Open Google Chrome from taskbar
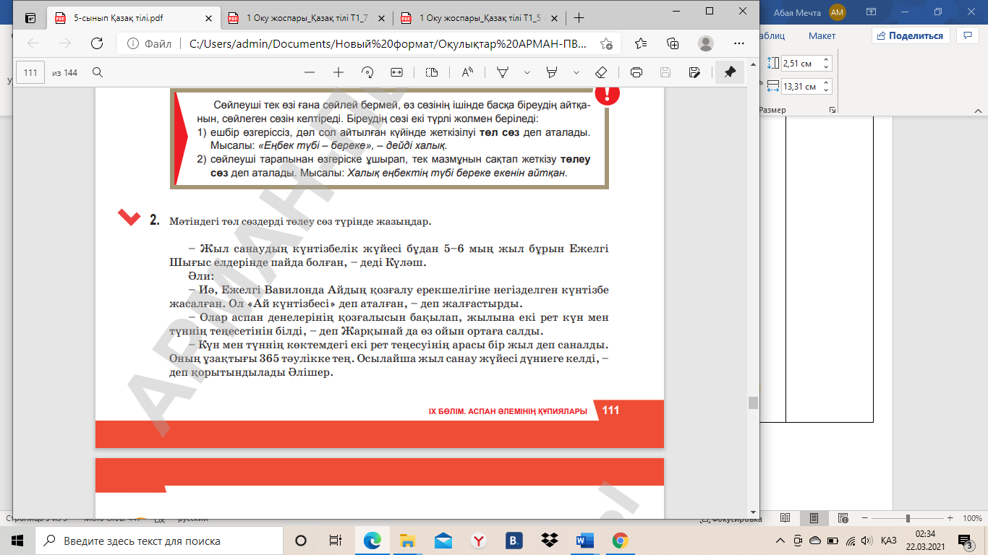The image size is (988, 555). tap(620, 541)
